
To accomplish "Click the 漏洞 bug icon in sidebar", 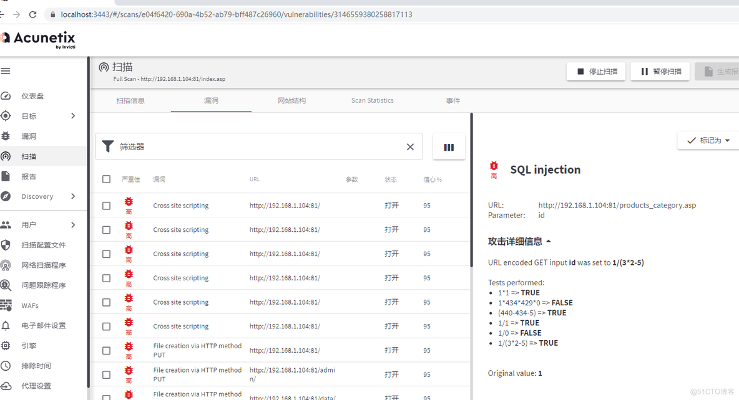I will (6, 136).
